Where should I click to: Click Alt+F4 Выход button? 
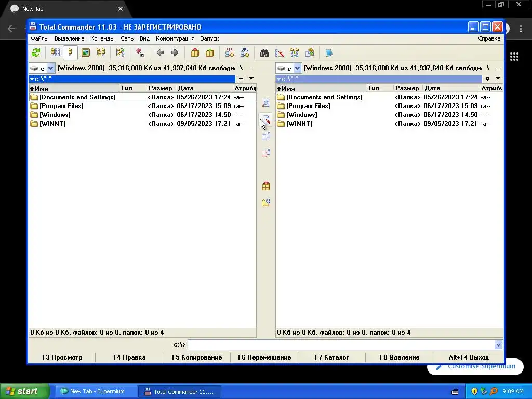(469, 357)
